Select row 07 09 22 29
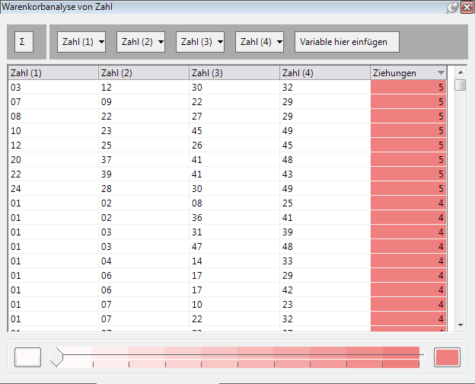This screenshot has width=475, height=384. (227, 102)
